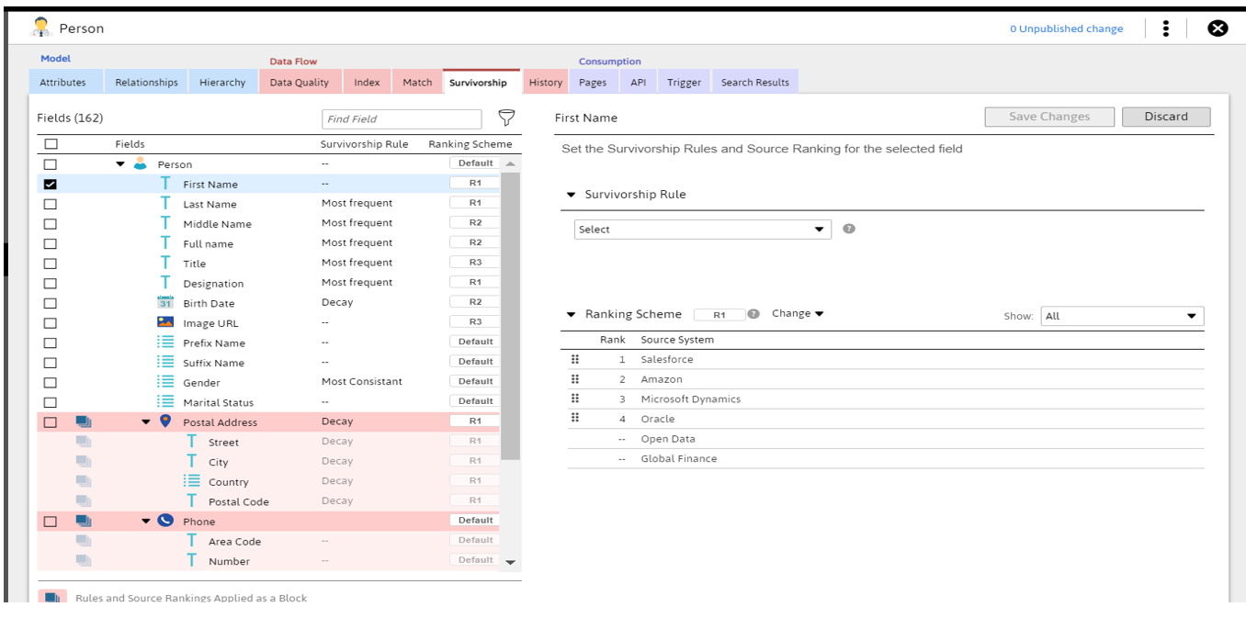Click the Person entity avatar icon in header

(40, 28)
